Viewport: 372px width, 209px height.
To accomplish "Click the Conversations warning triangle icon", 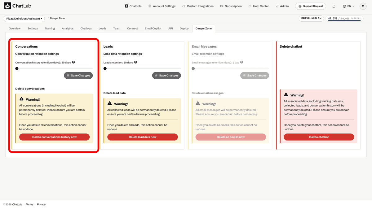I will (x=21, y=99).
